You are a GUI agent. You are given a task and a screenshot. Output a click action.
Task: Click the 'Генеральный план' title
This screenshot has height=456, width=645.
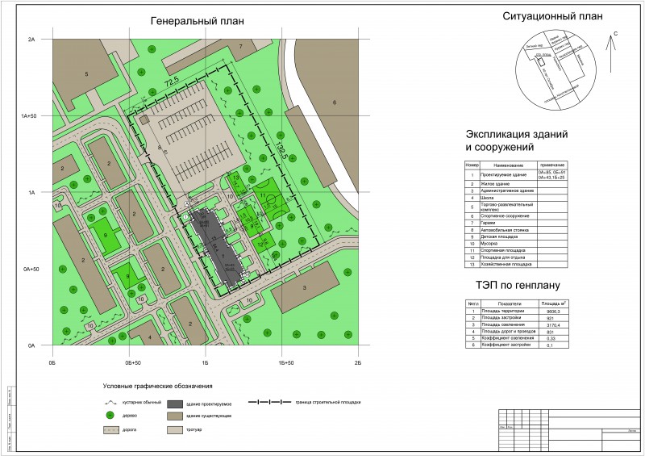197,21
